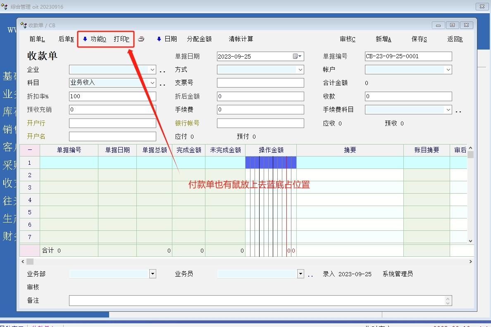Open the 帐户 dropdown
Image resolution: width=491 pixels, height=327 pixels.
click(448, 70)
